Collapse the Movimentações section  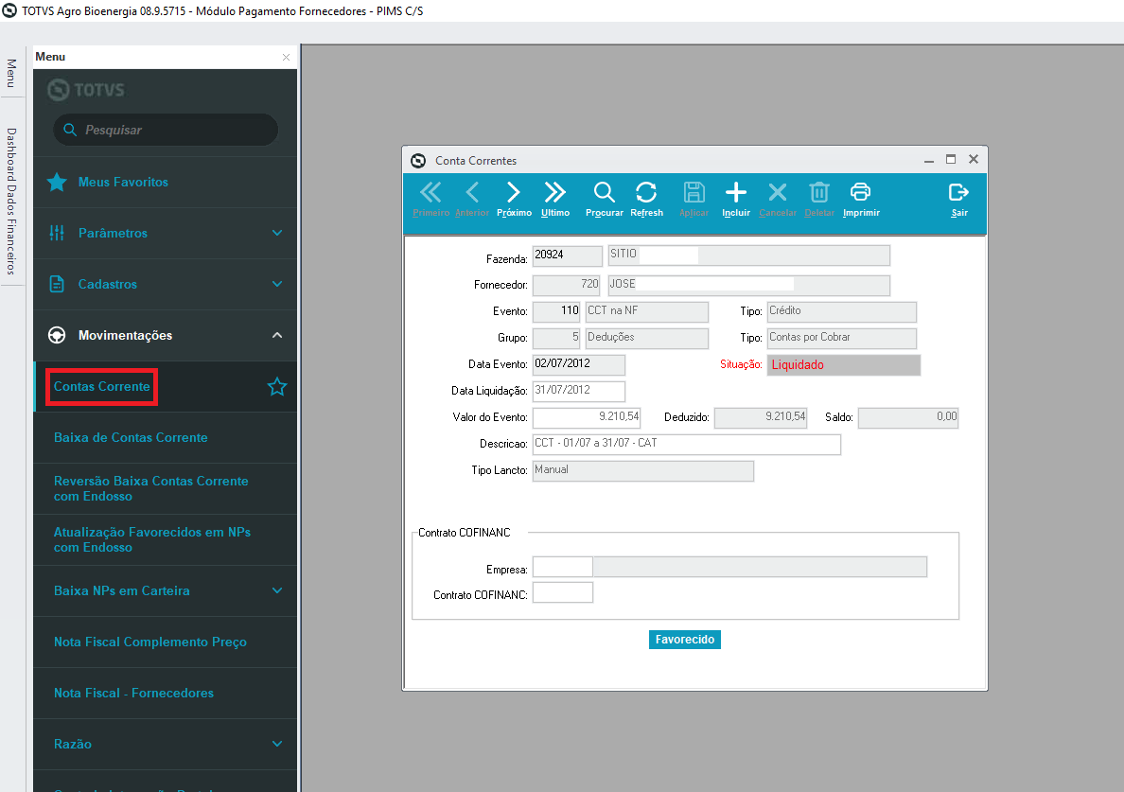coord(277,335)
